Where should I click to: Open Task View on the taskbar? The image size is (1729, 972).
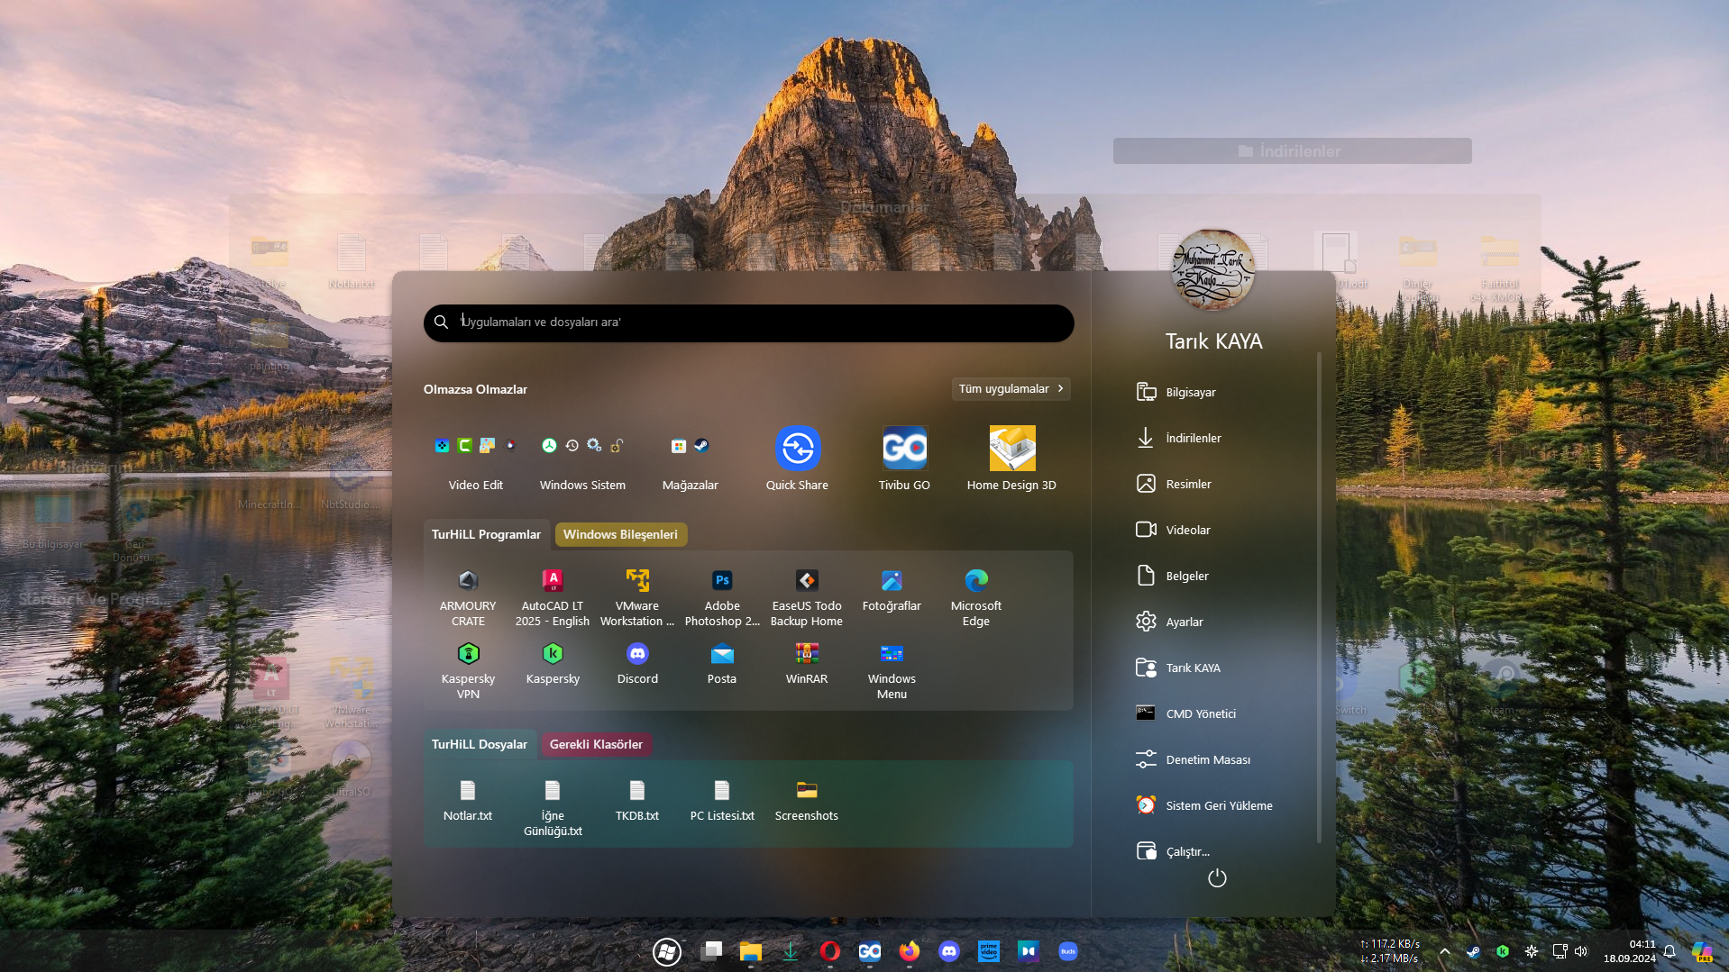(x=712, y=951)
